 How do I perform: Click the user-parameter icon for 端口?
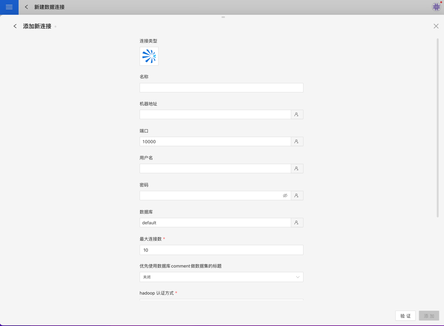click(x=297, y=141)
